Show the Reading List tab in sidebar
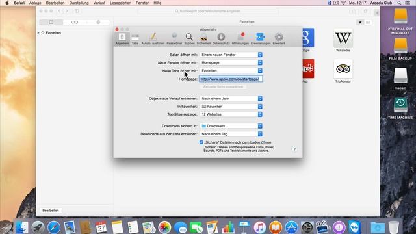416x234 pixels. [75, 22]
